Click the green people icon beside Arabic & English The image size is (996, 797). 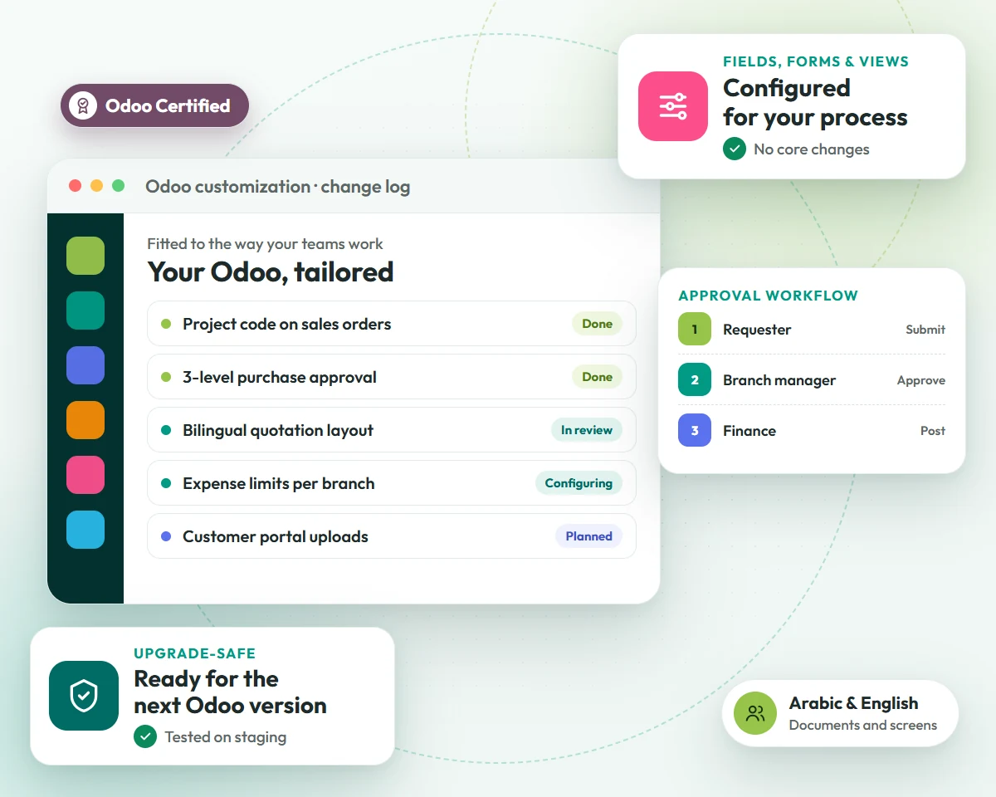click(x=755, y=714)
